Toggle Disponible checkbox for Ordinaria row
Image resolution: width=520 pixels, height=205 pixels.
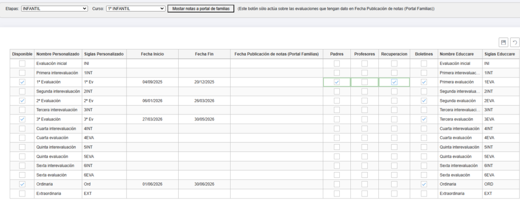coord(22,184)
